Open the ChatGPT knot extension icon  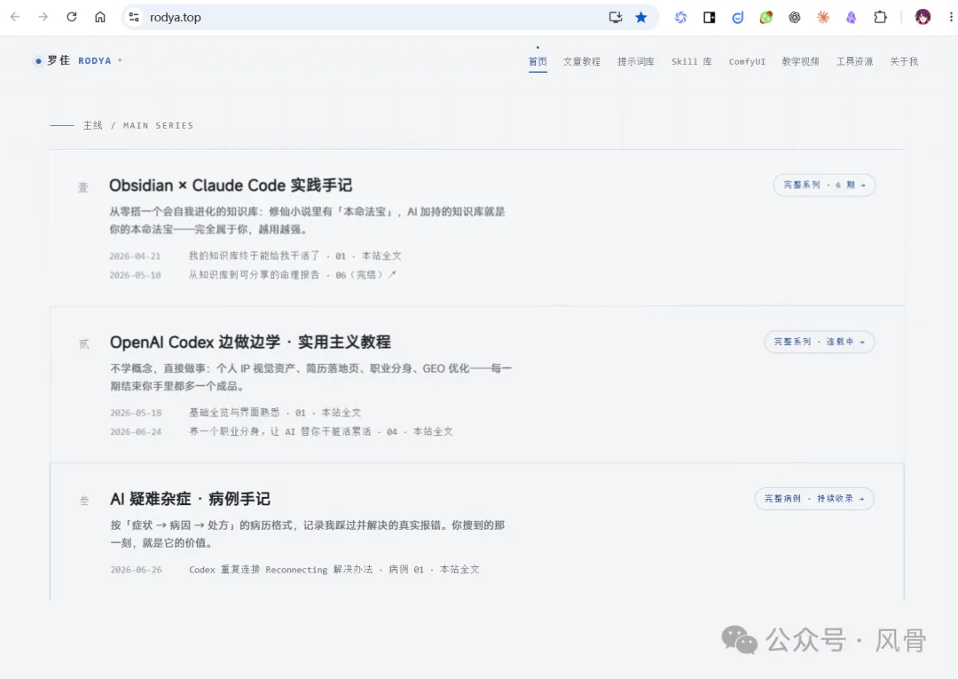[794, 17]
